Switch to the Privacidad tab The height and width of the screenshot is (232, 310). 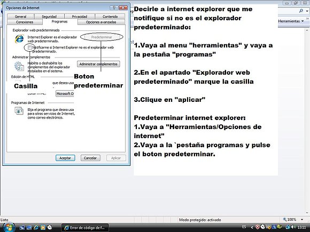point(80,17)
